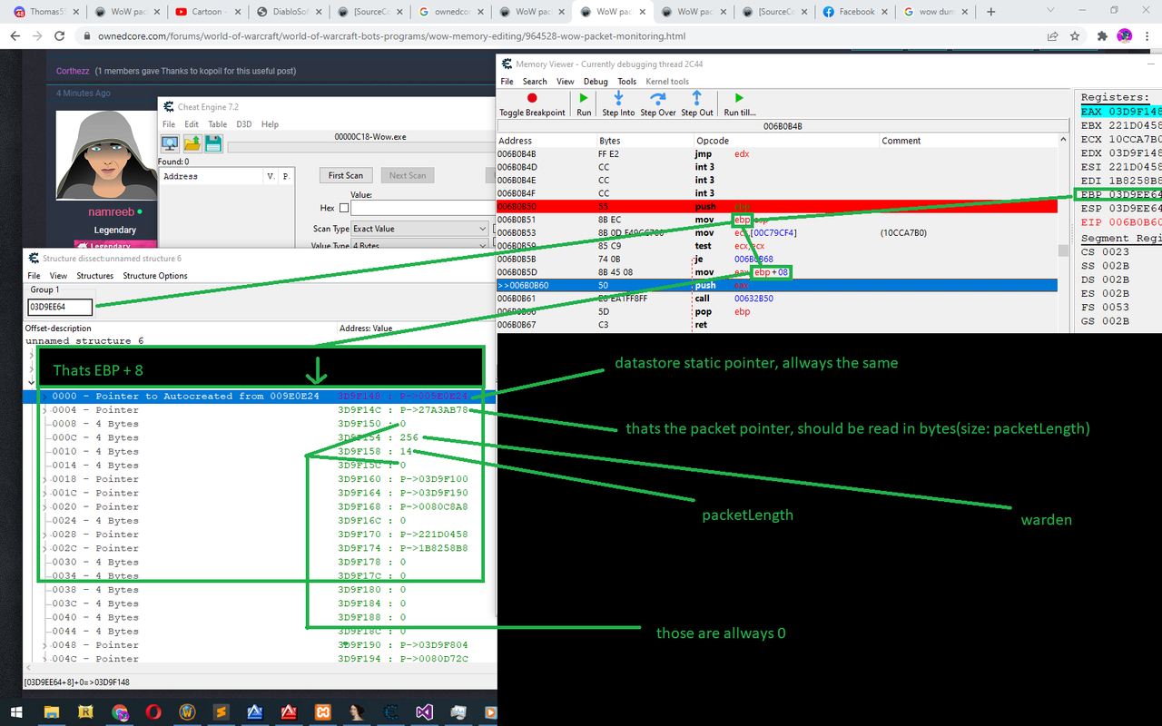Click the disassembler vertical scrollbar up arrow
The image size is (1162, 726).
coord(1063,141)
